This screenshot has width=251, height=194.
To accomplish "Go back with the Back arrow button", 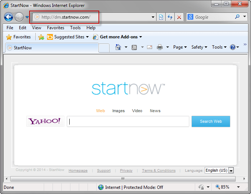I will pyautogui.click(x=8, y=17).
